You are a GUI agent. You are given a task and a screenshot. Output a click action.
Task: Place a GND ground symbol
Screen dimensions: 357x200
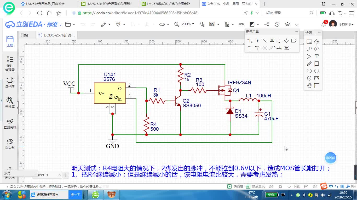click(279, 41)
